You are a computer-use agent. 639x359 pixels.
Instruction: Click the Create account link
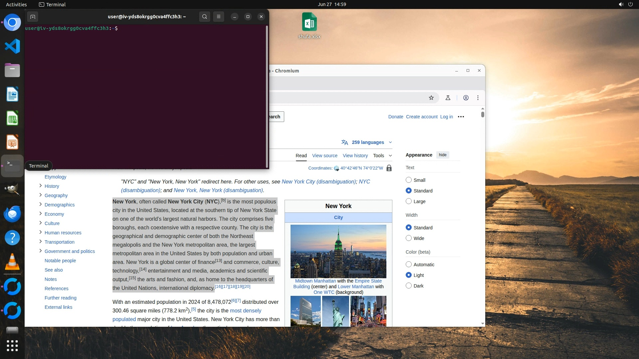point(422,117)
